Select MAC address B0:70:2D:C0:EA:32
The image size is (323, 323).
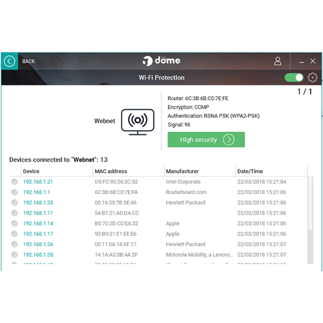116,223
